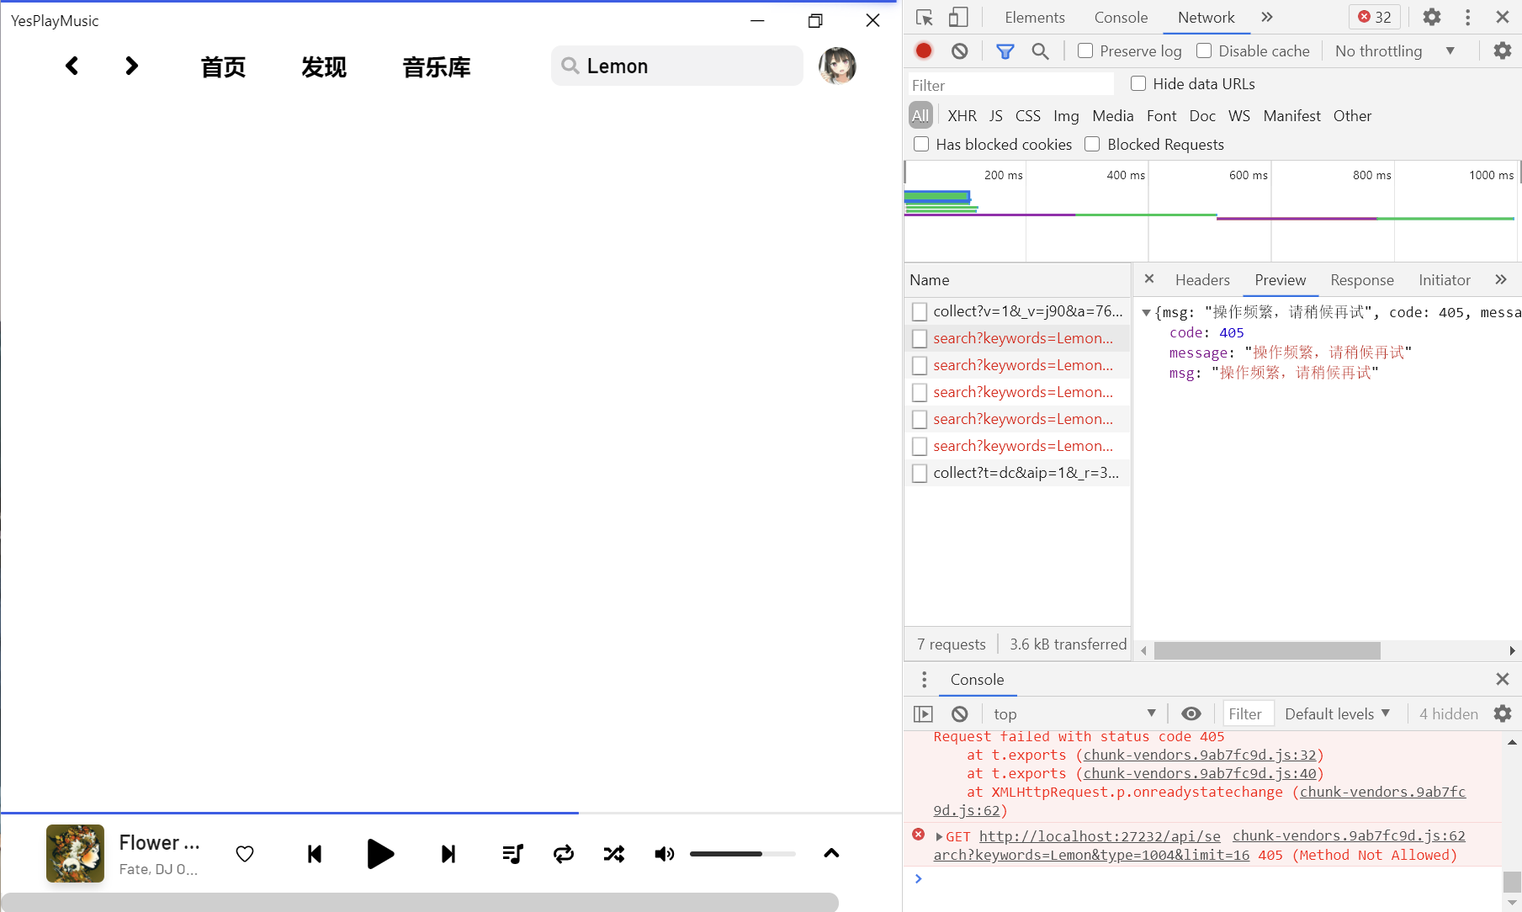Mute the volume speaker icon
Screen dimensions: 1522x912
665,854
